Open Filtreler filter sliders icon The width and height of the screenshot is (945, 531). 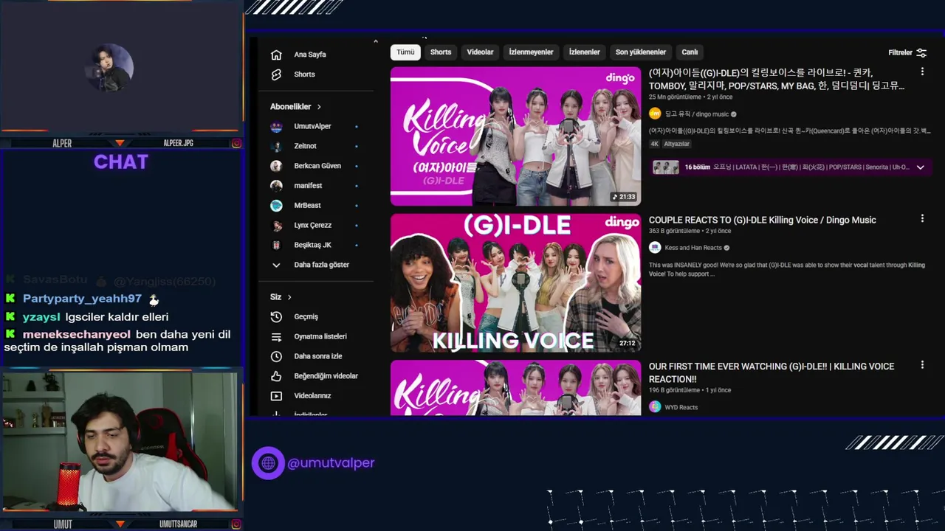[921, 52]
